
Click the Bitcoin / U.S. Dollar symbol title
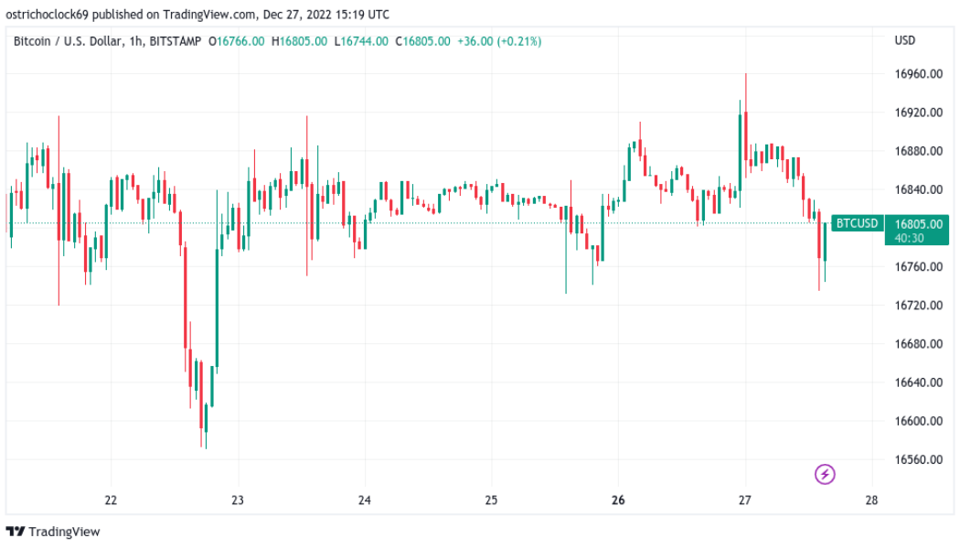69,41
